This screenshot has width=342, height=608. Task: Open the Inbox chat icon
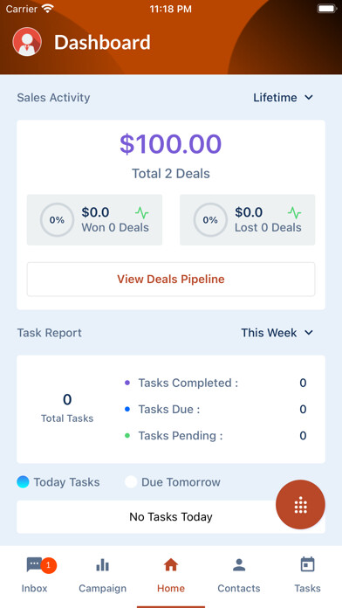coord(35,564)
